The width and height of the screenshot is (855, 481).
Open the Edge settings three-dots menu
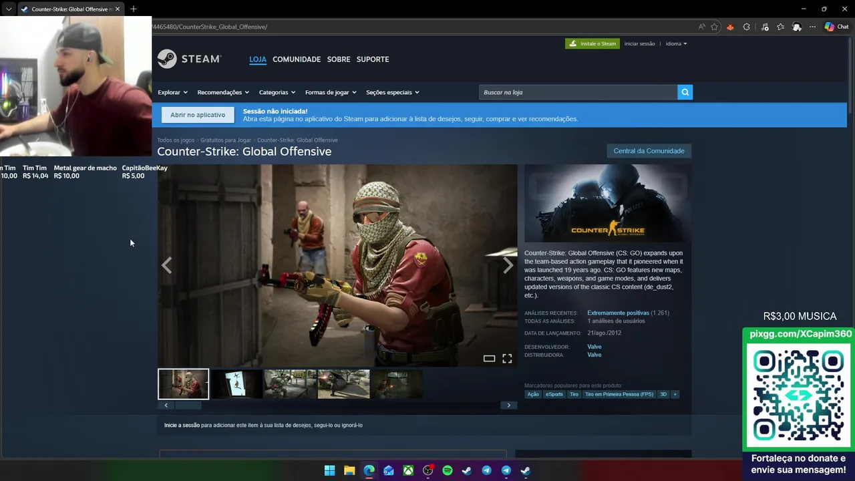click(812, 27)
